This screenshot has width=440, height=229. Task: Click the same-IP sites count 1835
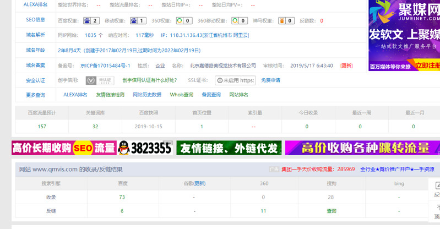tap(91, 35)
